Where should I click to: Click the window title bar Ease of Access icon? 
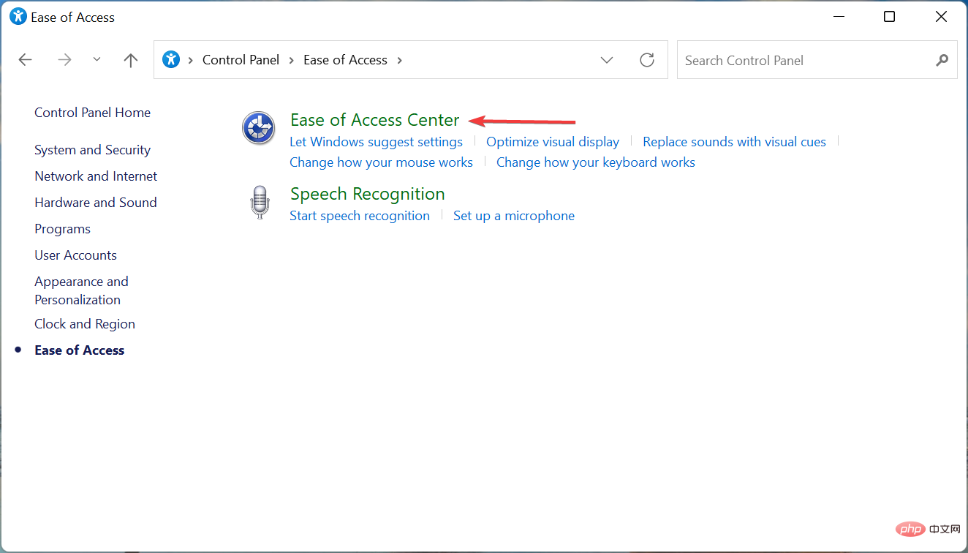[x=18, y=17]
